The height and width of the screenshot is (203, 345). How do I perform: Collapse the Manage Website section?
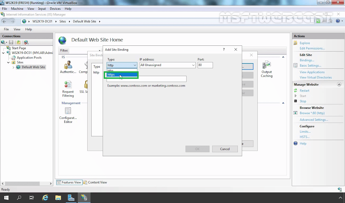[339, 84]
